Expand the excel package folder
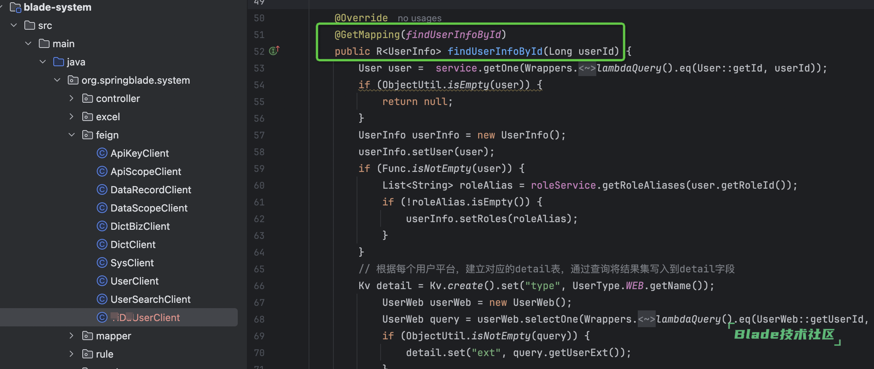 [72, 117]
